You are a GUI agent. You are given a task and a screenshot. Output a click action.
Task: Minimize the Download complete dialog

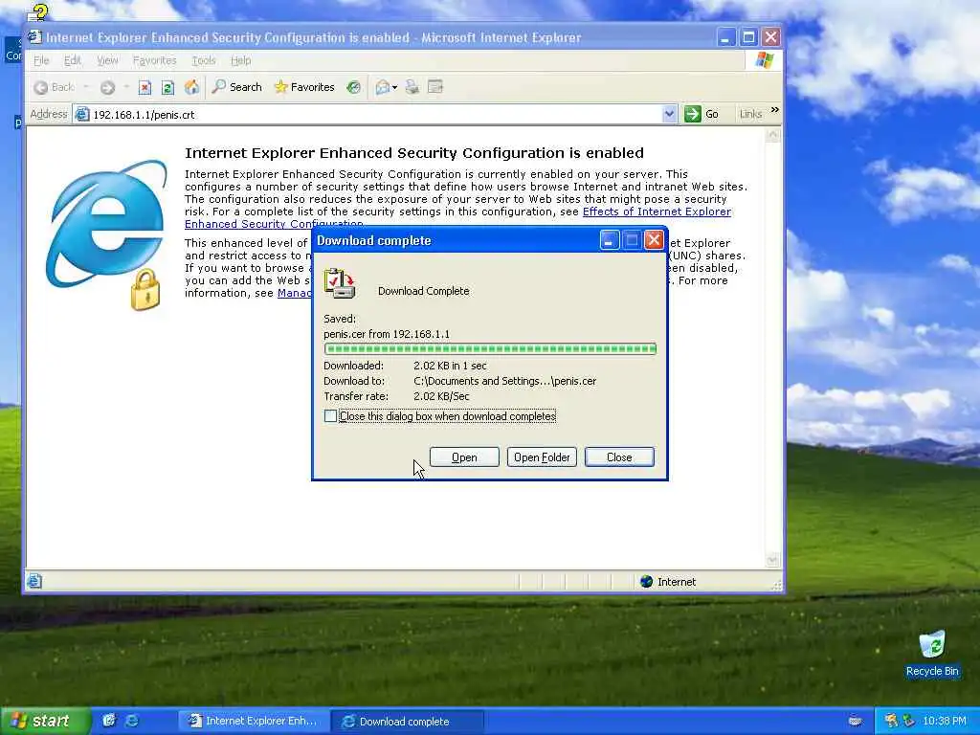(x=610, y=240)
